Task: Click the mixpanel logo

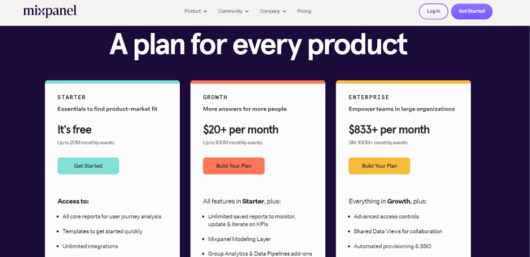Action: pos(50,11)
